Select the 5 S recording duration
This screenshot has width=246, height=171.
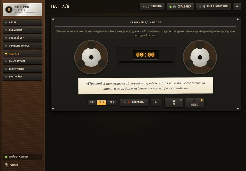[x=92, y=102]
